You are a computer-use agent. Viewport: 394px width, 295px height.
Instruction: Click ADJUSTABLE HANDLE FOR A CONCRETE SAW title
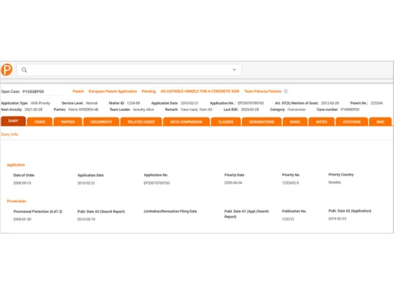click(200, 91)
